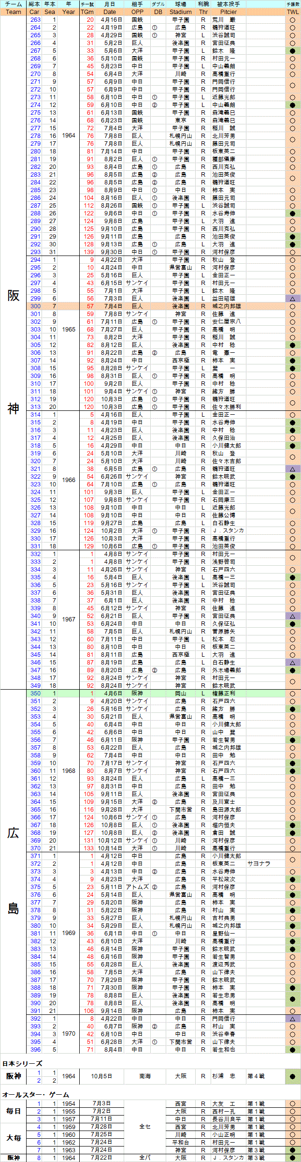This screenshot has height=1162, width=301.
Task: Click the triangle mark in row 299
Action: click(292, 299)
